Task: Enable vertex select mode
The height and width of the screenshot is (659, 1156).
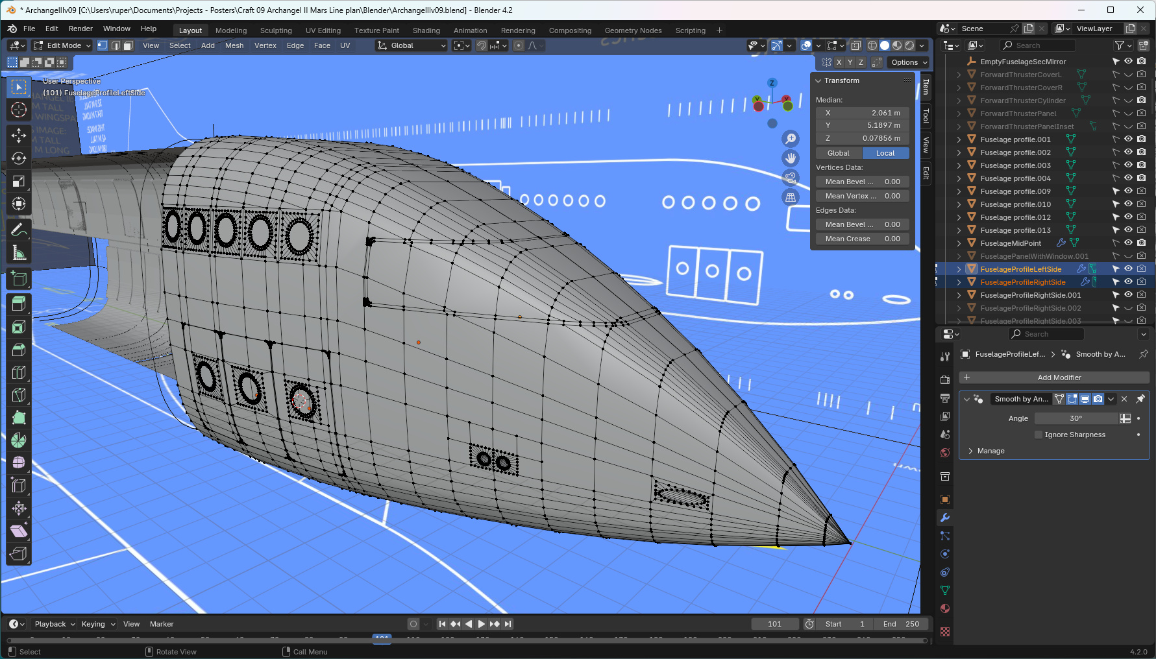Action: [103, 45]
